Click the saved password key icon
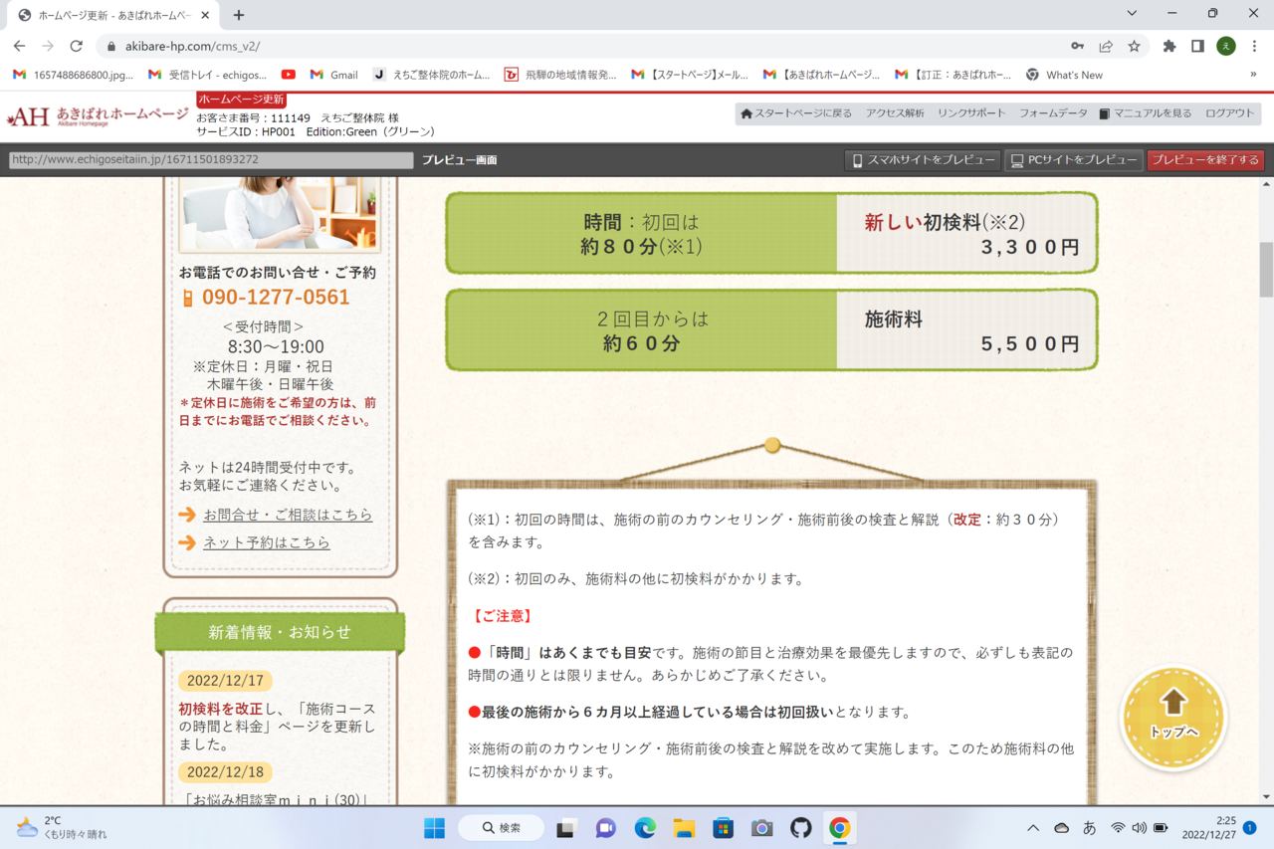 click(x=1077, y=46)
